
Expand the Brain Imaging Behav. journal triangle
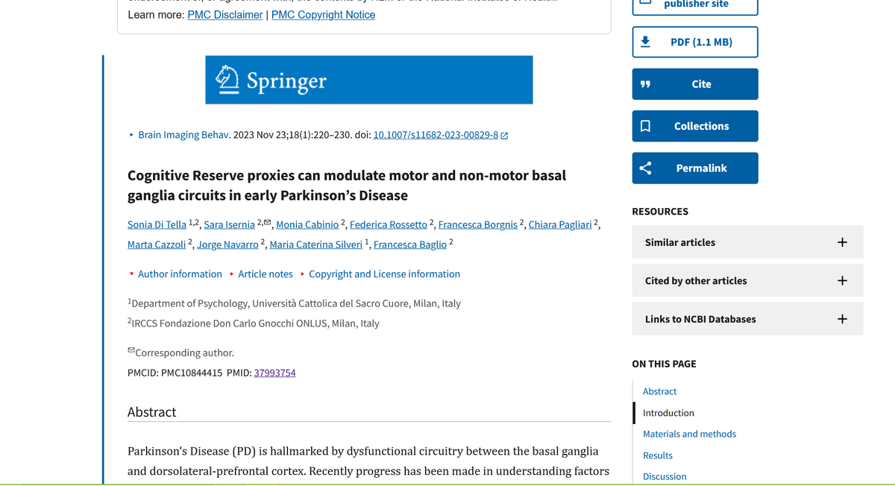point(132,135)
